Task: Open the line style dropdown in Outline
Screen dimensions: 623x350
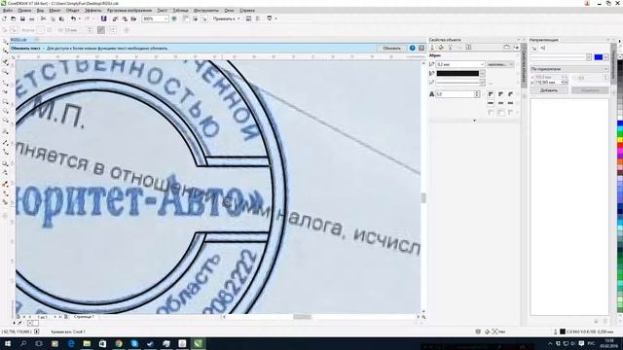Action: [482, 83]
